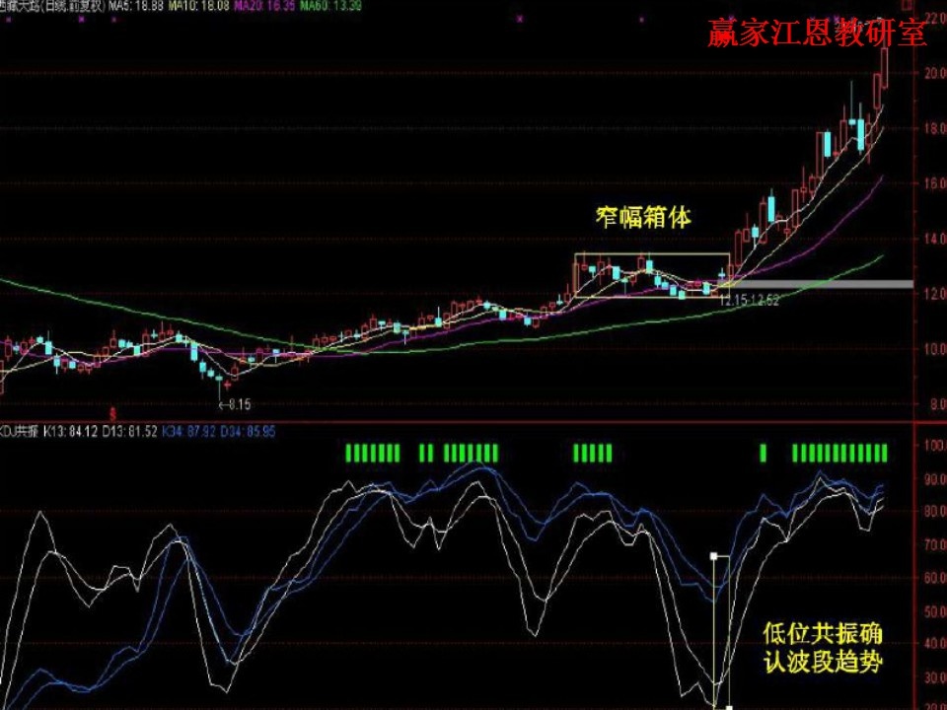Open the KDJ共振 indicator title
Screen dimensions: 947x710
click(18, 429)
